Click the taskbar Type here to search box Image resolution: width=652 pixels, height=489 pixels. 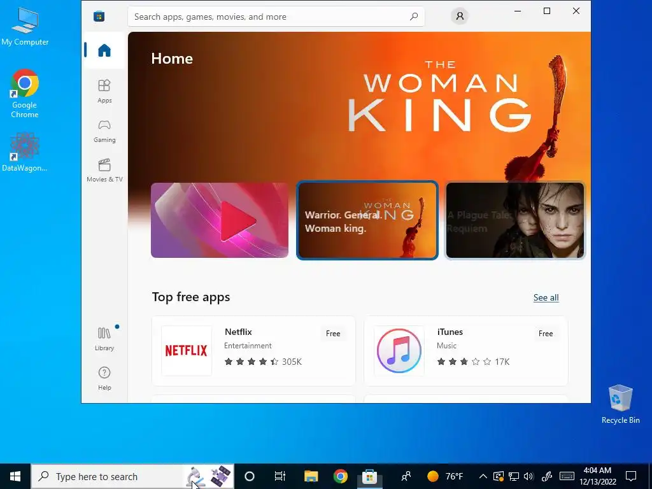(x=132, y=476)
